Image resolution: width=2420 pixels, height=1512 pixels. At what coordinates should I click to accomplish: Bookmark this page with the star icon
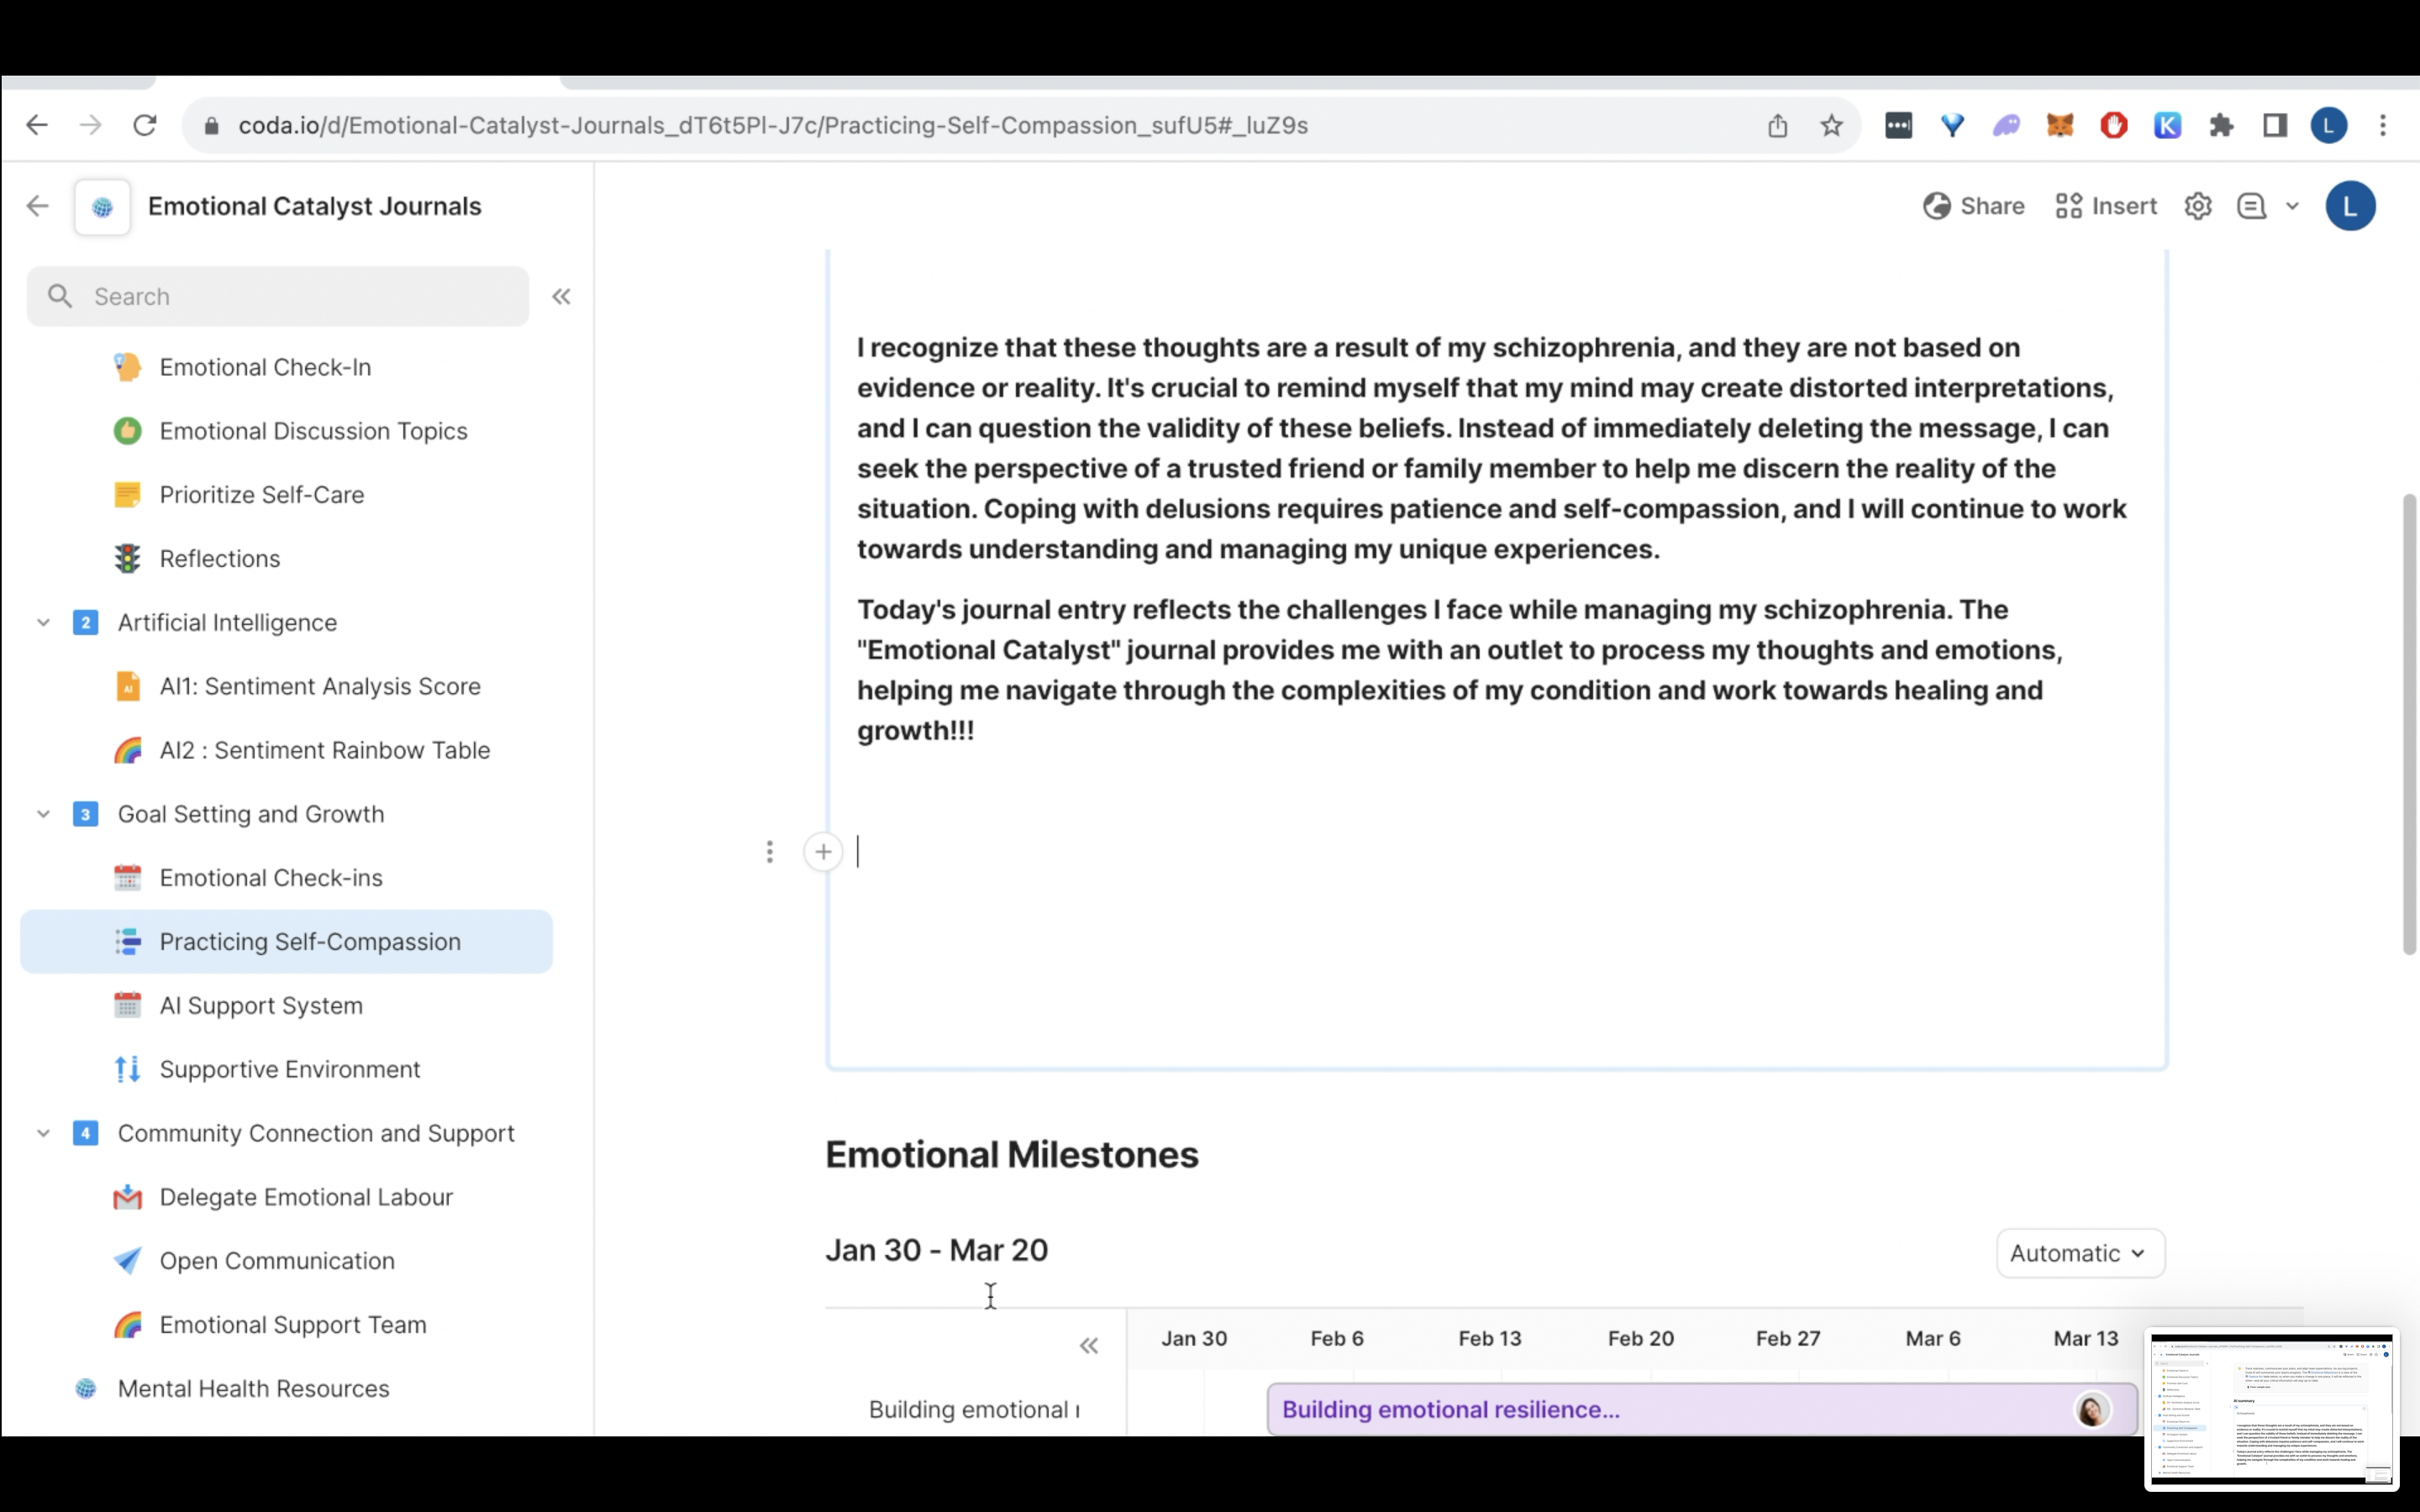(1831, 125)
